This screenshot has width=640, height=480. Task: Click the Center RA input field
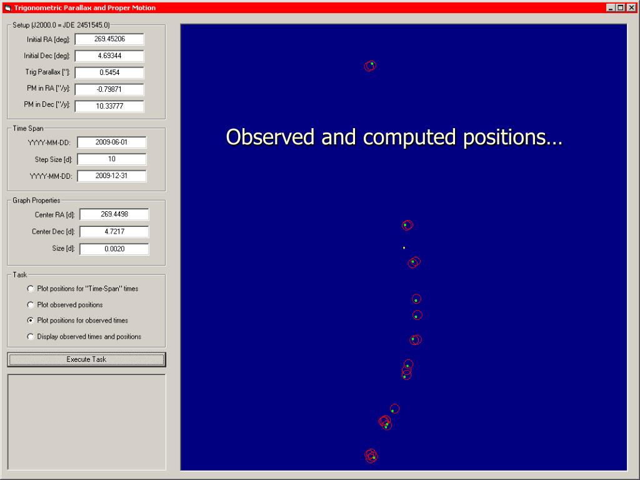114,214
